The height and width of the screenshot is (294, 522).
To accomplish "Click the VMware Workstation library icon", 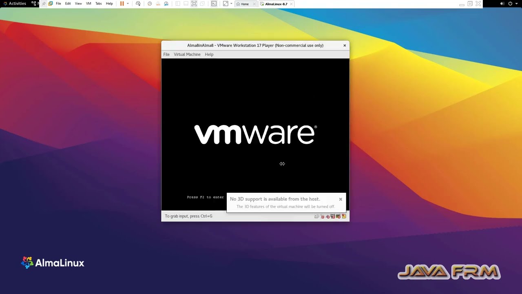I will coord(51,4).
